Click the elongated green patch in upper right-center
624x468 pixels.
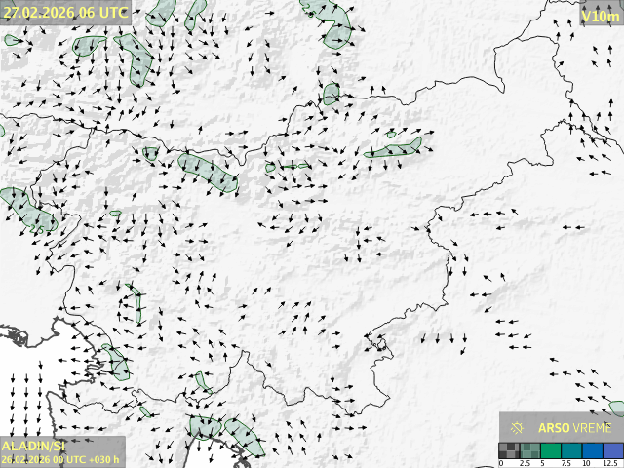coord(395,149)
